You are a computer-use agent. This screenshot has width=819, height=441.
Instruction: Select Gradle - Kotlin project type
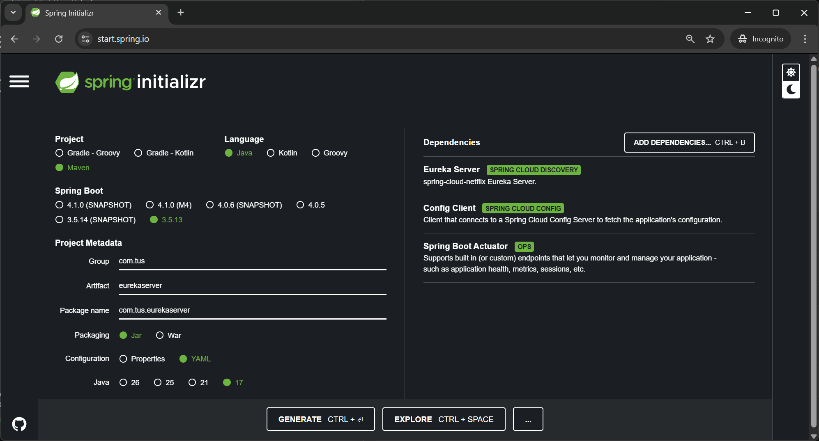164,153
